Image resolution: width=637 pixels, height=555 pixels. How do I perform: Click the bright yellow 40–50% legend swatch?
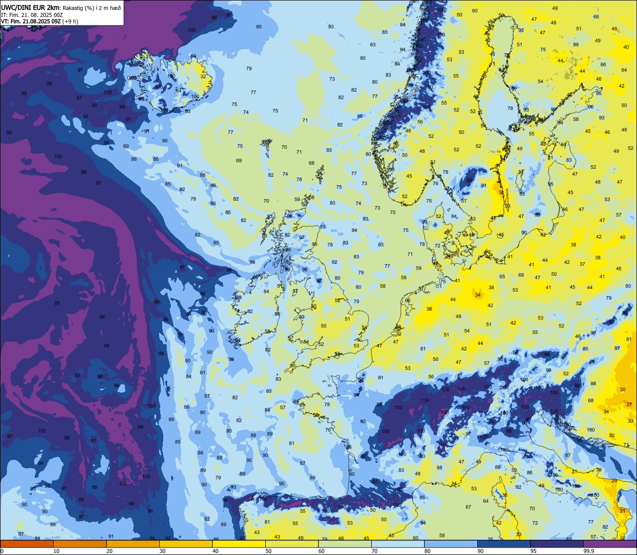(239, 544)
